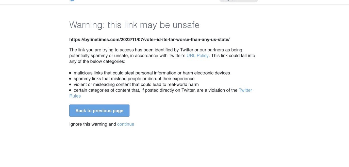
Task: Click the bullet dot before 'malicious links'
Action: point(70,73)
